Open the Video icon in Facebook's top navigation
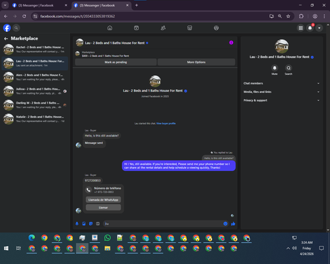This screenshot has height=264, width=330. (137, 28)
